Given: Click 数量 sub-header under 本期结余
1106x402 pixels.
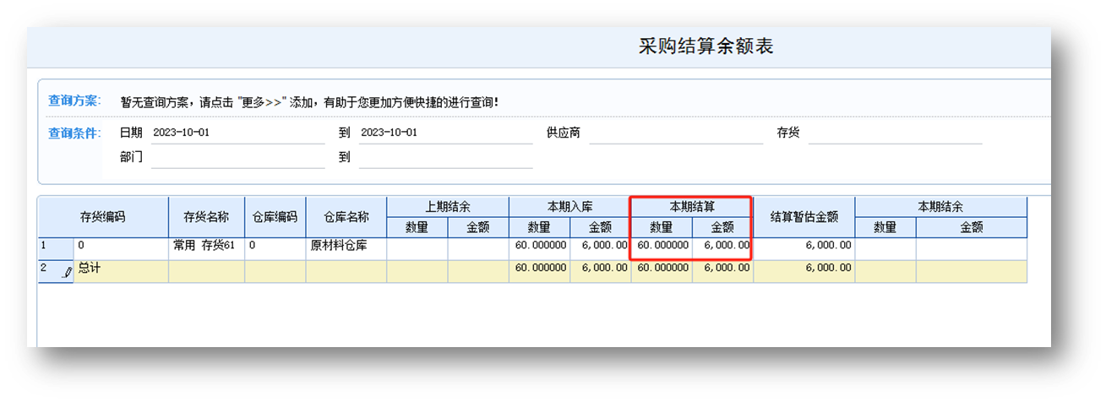Looking at the screenshot, I should pyautogui.click(x=885, y=227).
